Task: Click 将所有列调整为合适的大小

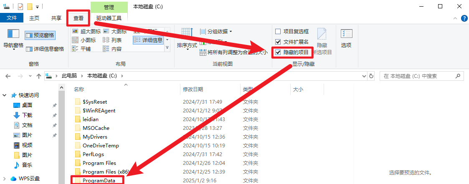Action: pos(233,53)
